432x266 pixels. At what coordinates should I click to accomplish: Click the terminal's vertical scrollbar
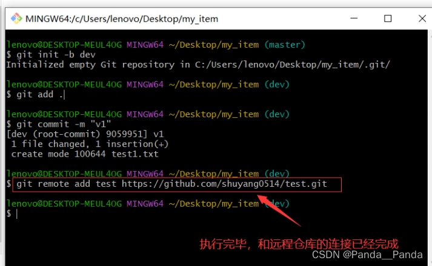point(430,148)
